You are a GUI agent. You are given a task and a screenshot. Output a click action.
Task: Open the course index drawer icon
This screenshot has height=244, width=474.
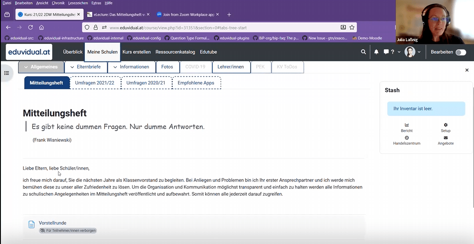pos(7,73)
